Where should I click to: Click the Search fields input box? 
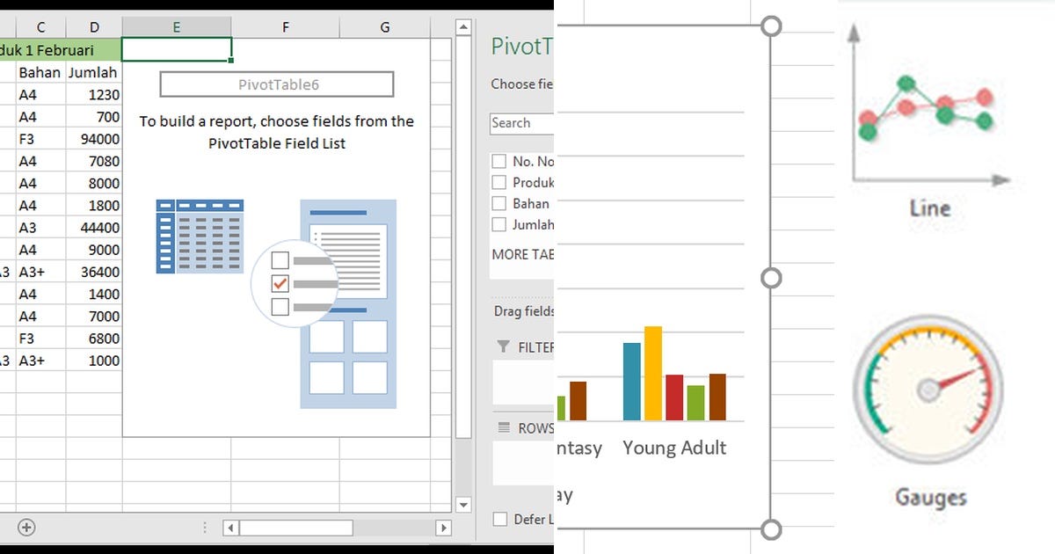(520, 123)
